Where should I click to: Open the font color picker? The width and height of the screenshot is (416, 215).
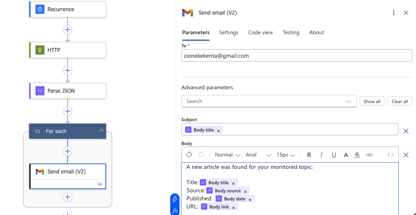point(346,155)
